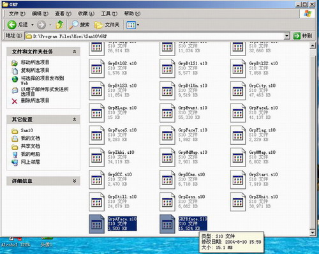Viewport: 319px width, 254px height.
Task: Toggle the Folders pane button
Action: (x=107, y=25)
